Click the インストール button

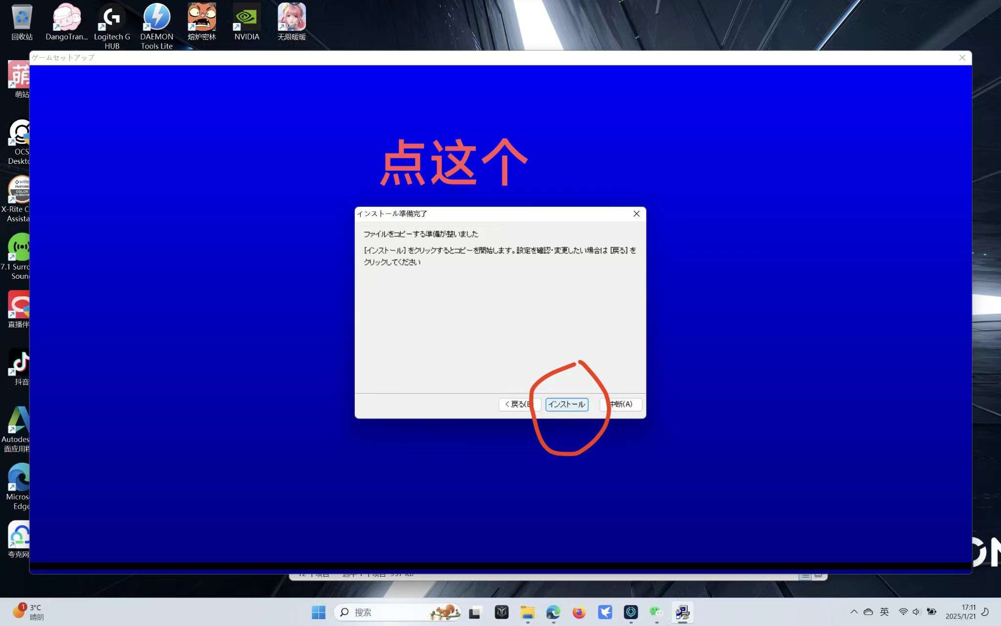point(566,404)
